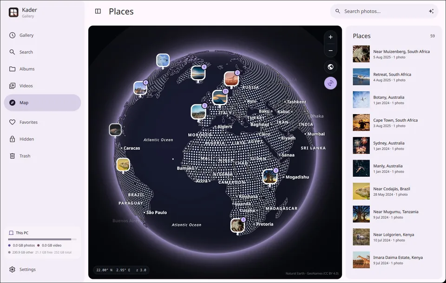Select Botany, Australia place

(394, 100)
